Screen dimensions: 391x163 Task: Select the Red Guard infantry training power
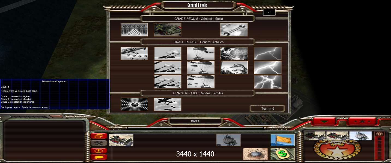point(135,30)
